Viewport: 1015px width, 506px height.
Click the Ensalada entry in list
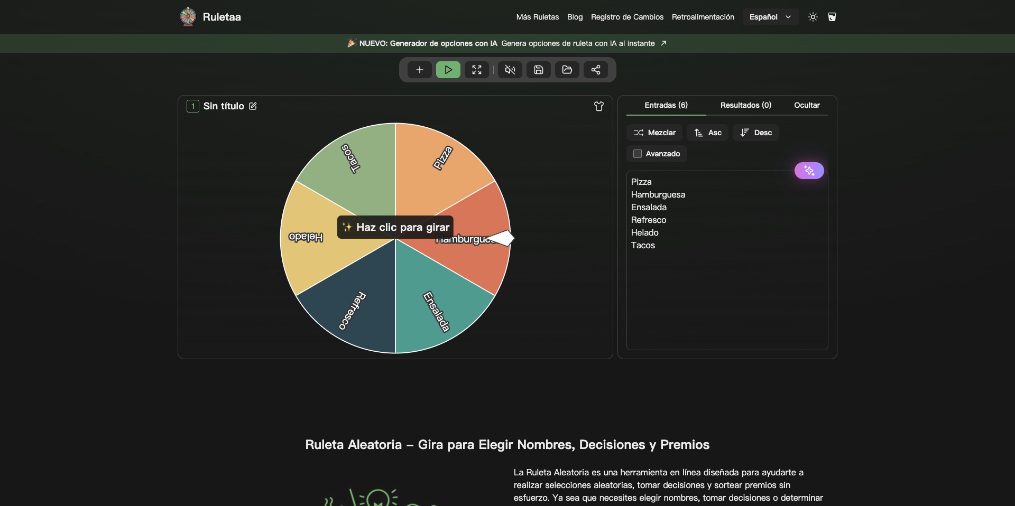(x=649, y=207)
